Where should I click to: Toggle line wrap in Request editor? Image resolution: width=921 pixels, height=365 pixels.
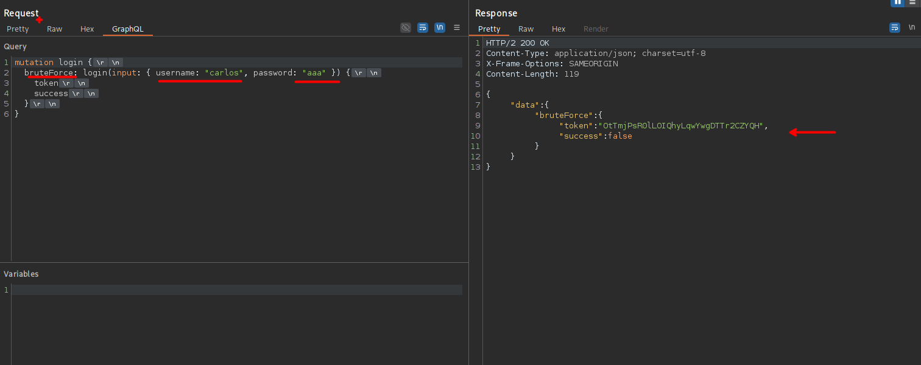pyautogui.click(x=423, y=28)
